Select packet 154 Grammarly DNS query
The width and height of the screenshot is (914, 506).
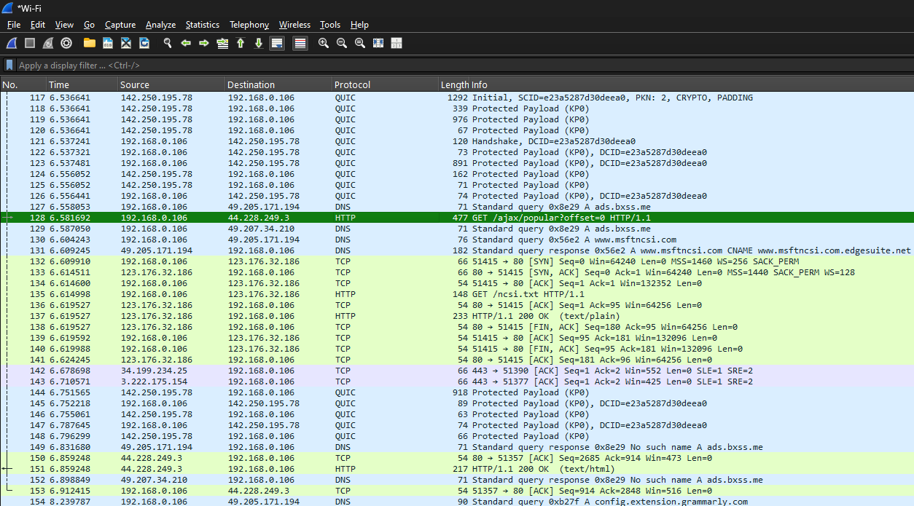click(457, 502)
